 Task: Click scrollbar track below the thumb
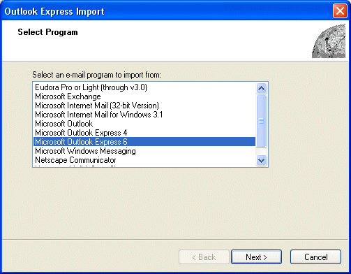click(x=261, y=152)
